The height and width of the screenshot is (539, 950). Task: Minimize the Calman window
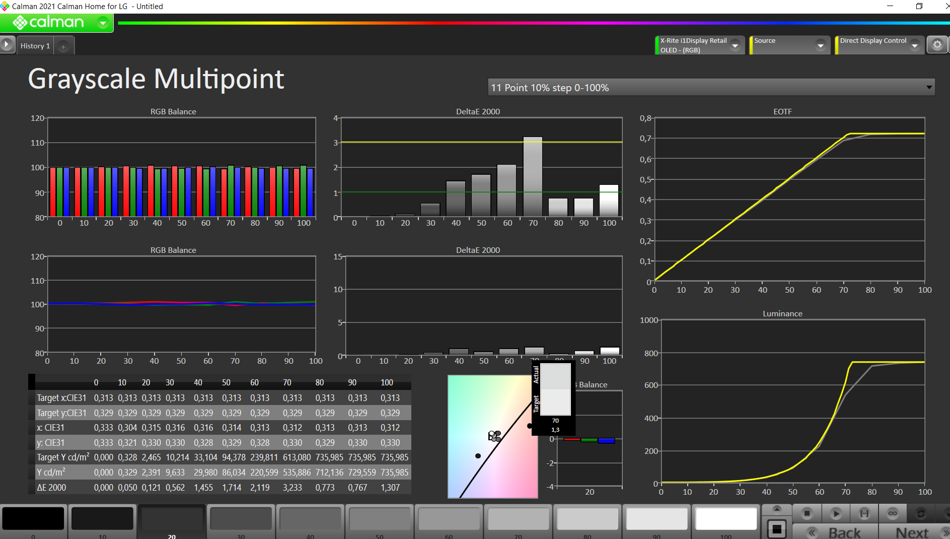[x=890, y=6]
